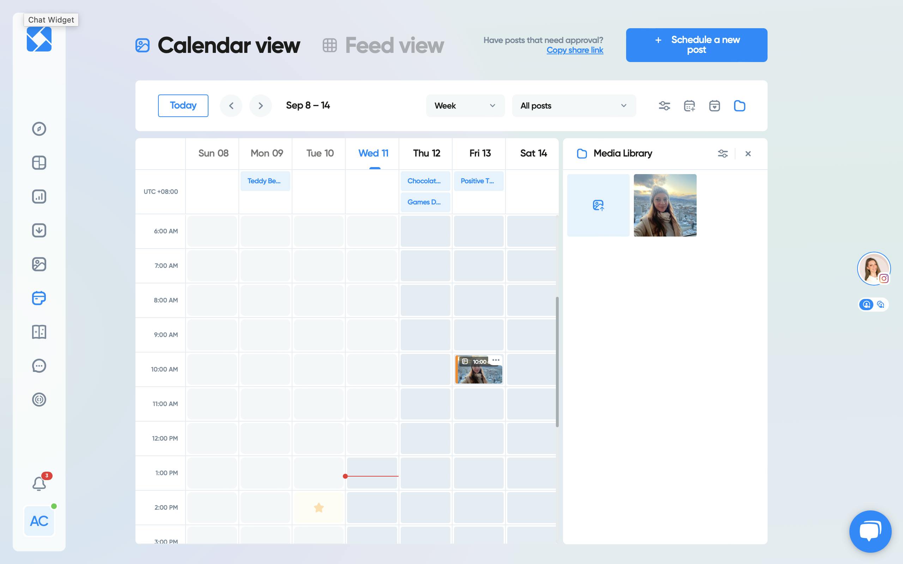Click the star icon on Tue 10
Screen dimensions: 903x564
tap(319, 508)
